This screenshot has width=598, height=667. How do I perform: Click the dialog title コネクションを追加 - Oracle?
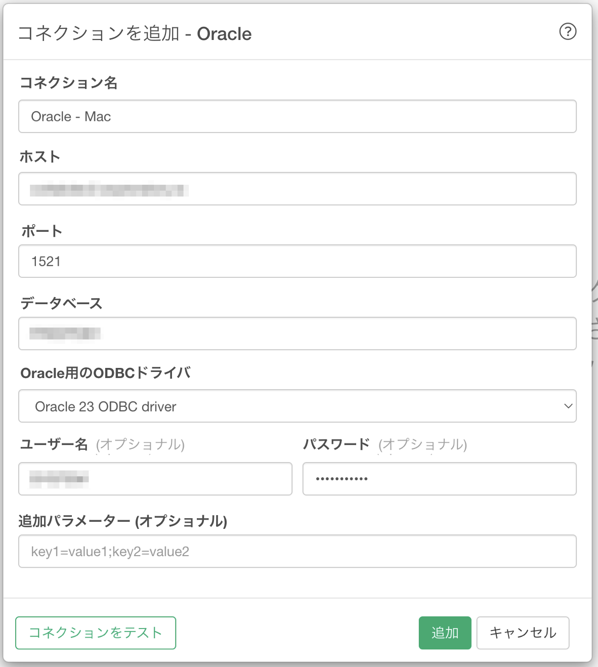[135, 33]
